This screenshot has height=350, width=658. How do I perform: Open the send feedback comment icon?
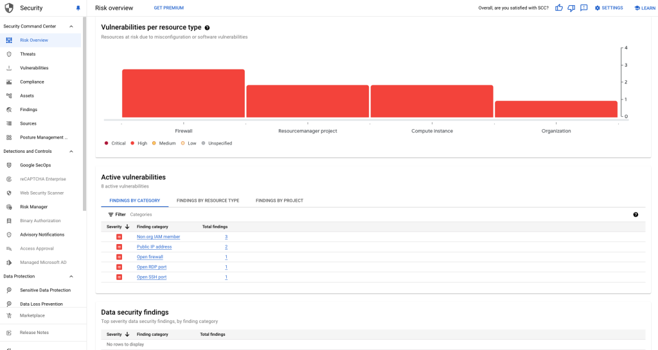(x=583, y=8)
